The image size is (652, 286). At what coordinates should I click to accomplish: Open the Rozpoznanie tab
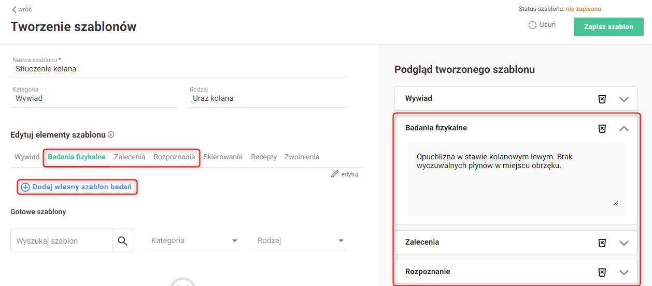tap(174, 157)
